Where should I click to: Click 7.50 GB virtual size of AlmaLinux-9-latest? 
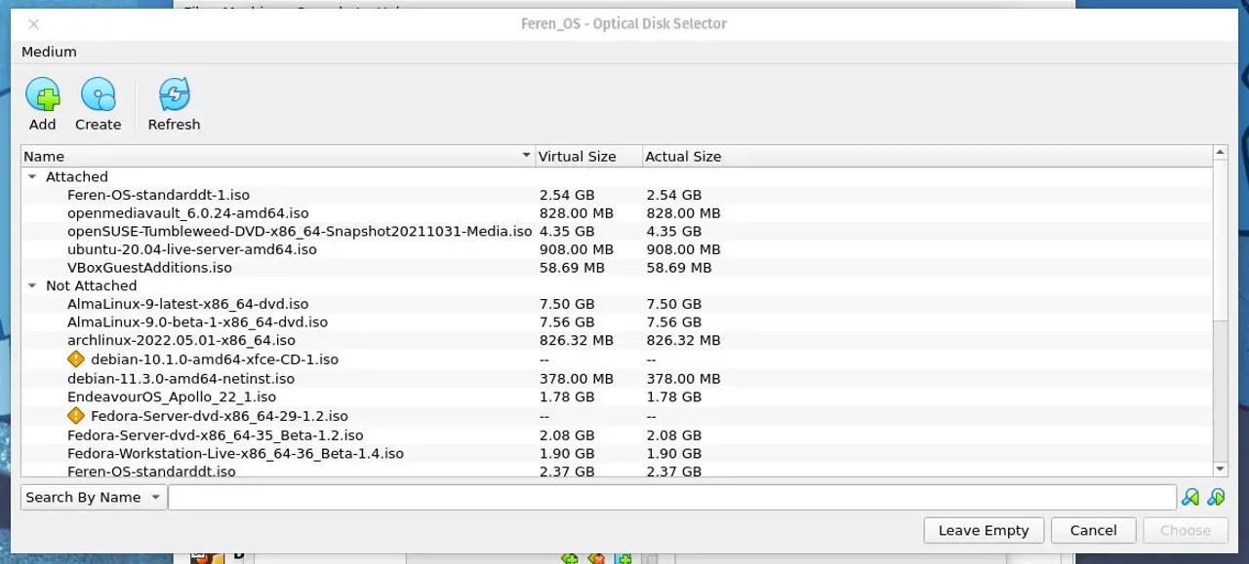[x=567, y=304]
